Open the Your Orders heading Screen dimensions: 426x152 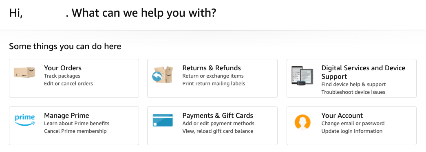tap(63, 68)
